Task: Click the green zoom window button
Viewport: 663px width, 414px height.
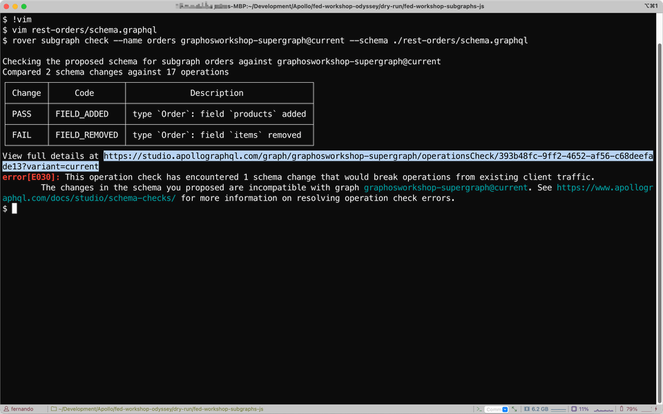Action: (x=23, y=6)
